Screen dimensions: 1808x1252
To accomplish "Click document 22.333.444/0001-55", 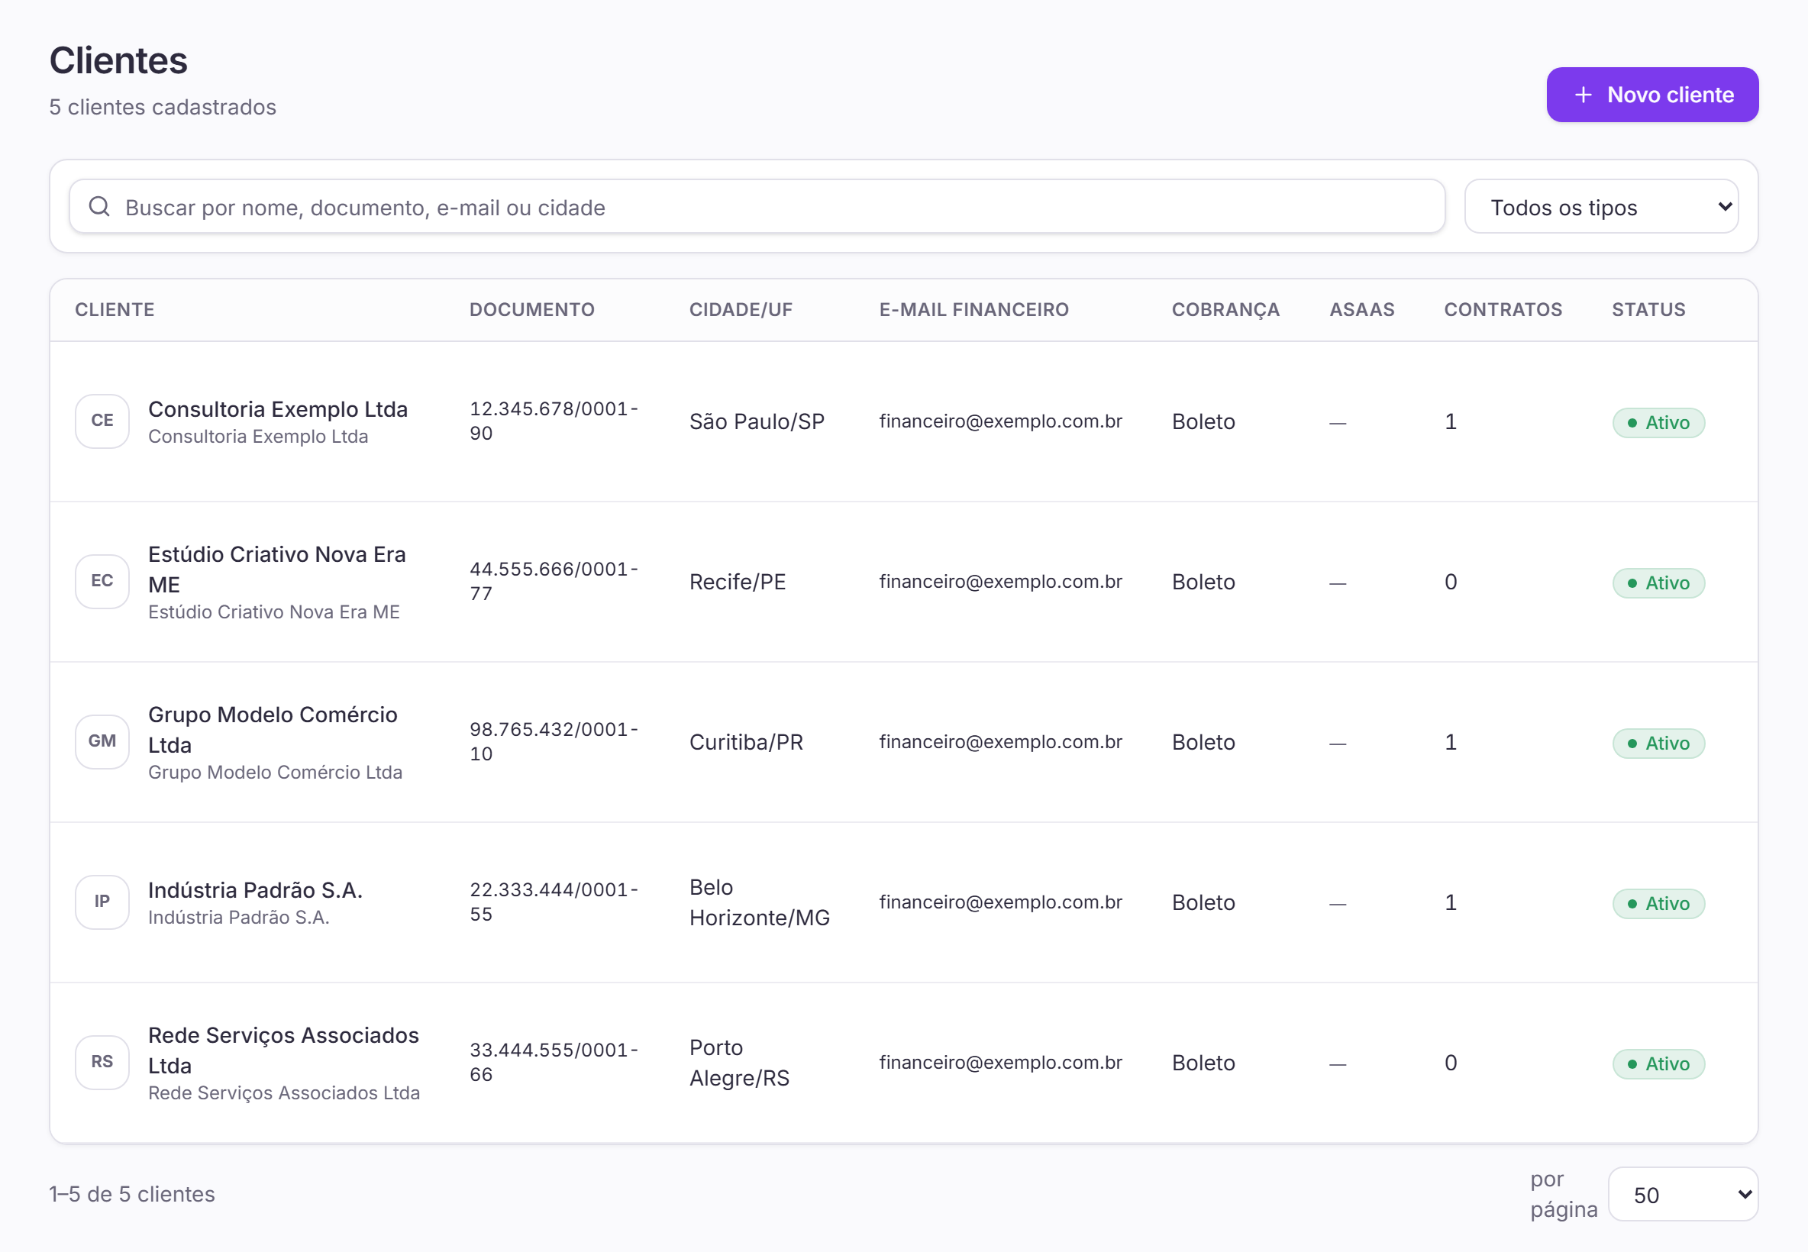I will pyautogui.click(x=554, y=902).
